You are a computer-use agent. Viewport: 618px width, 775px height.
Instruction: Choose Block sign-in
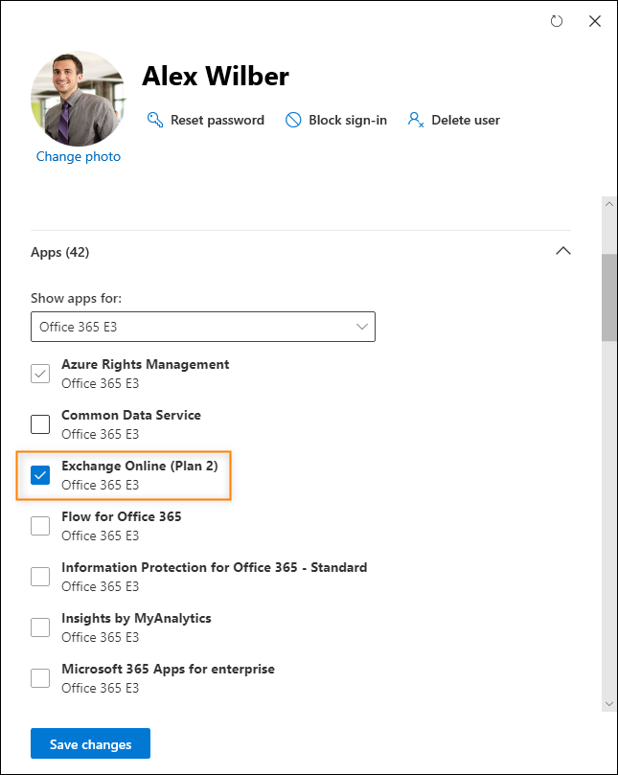click(x=336, y=120)
